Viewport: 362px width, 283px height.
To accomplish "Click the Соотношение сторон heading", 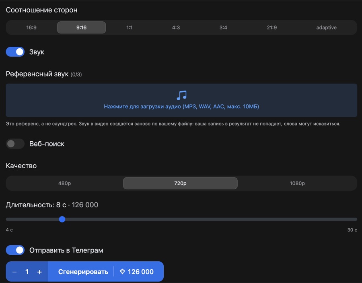I will pos(41,10).
